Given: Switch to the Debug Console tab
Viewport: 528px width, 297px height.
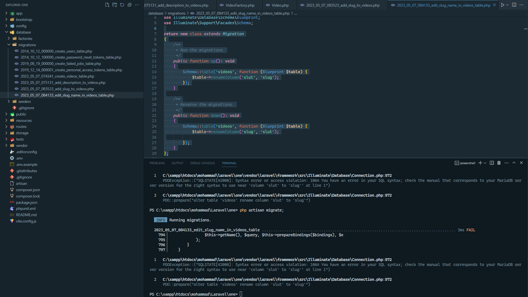Looking at the screenshot, I should tap(202, 163).
